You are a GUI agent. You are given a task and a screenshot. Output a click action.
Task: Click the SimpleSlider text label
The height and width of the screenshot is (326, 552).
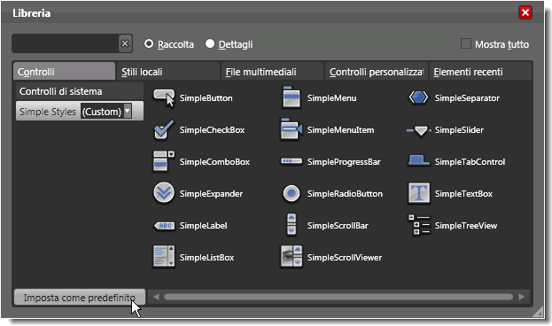click(x=459, y=130)
